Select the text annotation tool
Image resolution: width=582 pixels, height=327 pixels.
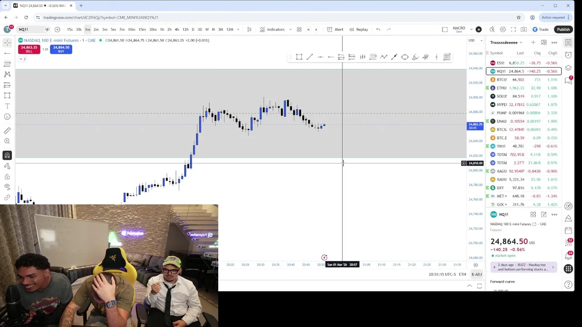pos(7,106)
